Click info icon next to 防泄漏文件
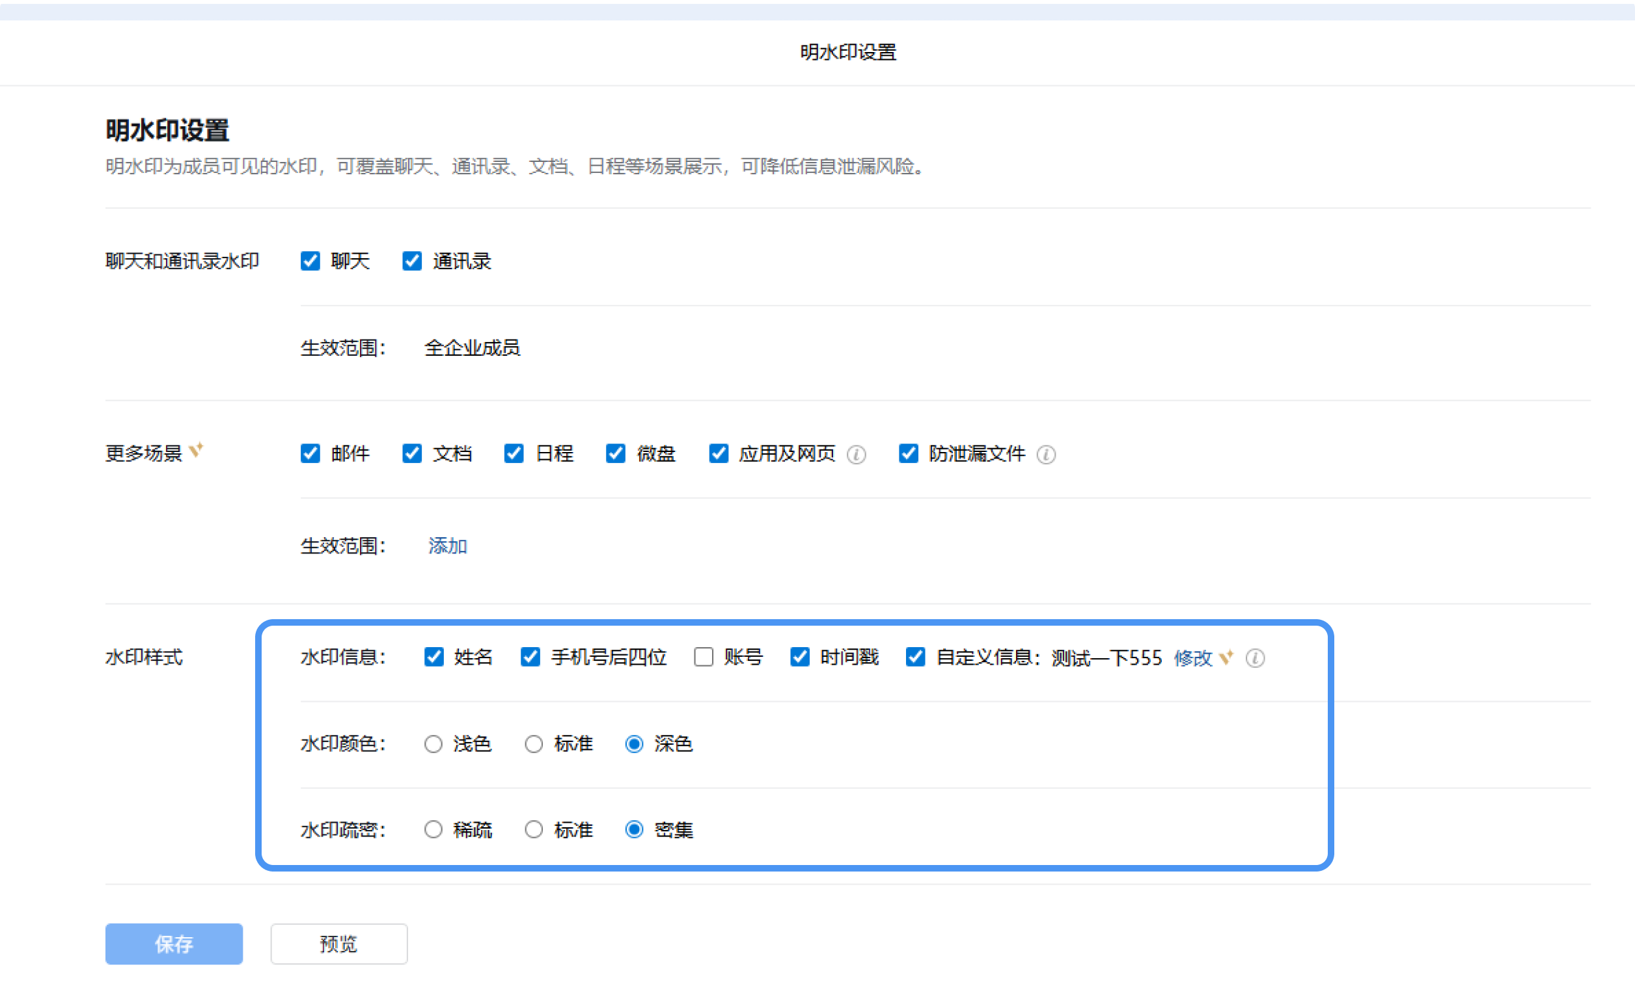The image size is (1635, 999). tap(1046, 455)
